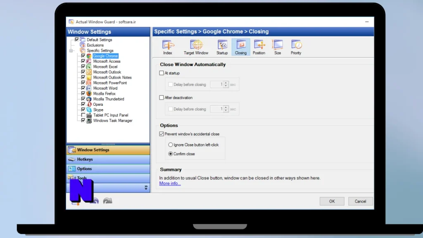Click the dotted splitter grip above Window Settings
Image resolution: width=423 pixels, height=238 pixels.
click(108, 144)
